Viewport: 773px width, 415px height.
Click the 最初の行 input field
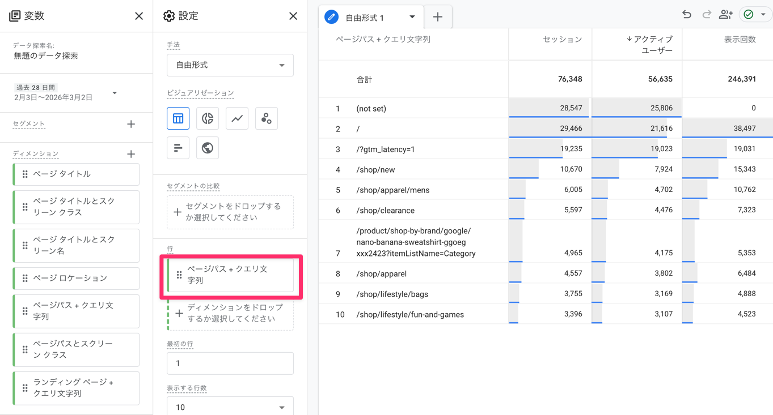(230, 363)
